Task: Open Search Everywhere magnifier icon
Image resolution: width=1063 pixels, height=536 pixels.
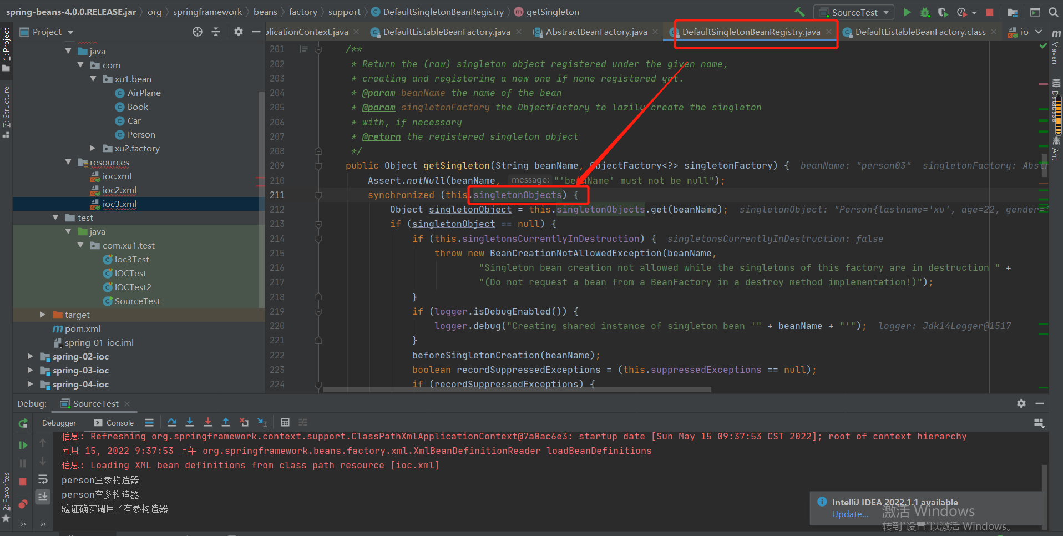Action: [x=1053, y=12]
